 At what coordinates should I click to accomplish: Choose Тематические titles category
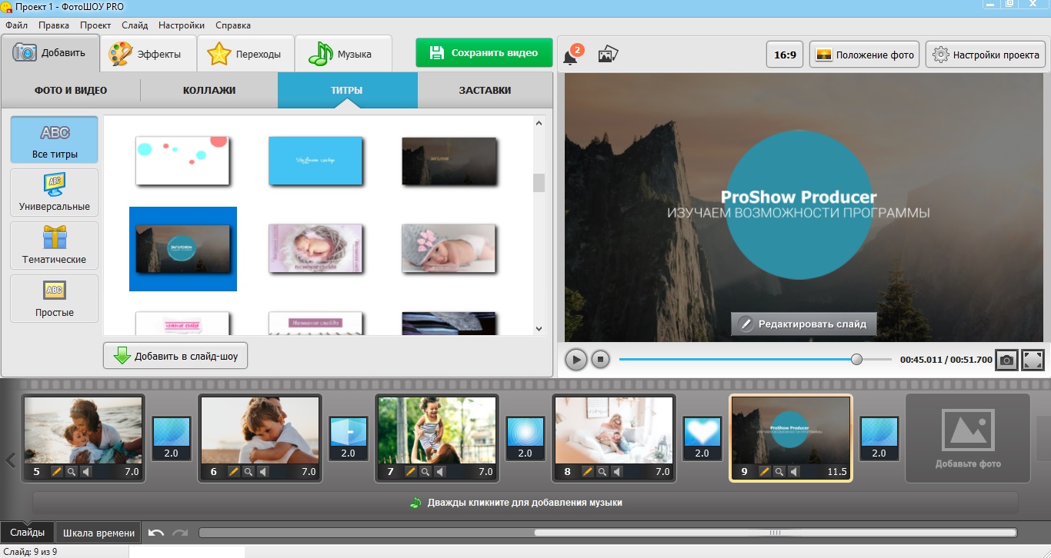coord(55,246)
